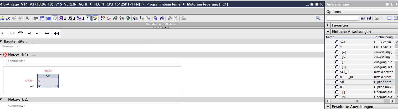398x109 pixels.
Task: Expand the Erweiterte Anweisungen section
Action: [x=328, y=107]
